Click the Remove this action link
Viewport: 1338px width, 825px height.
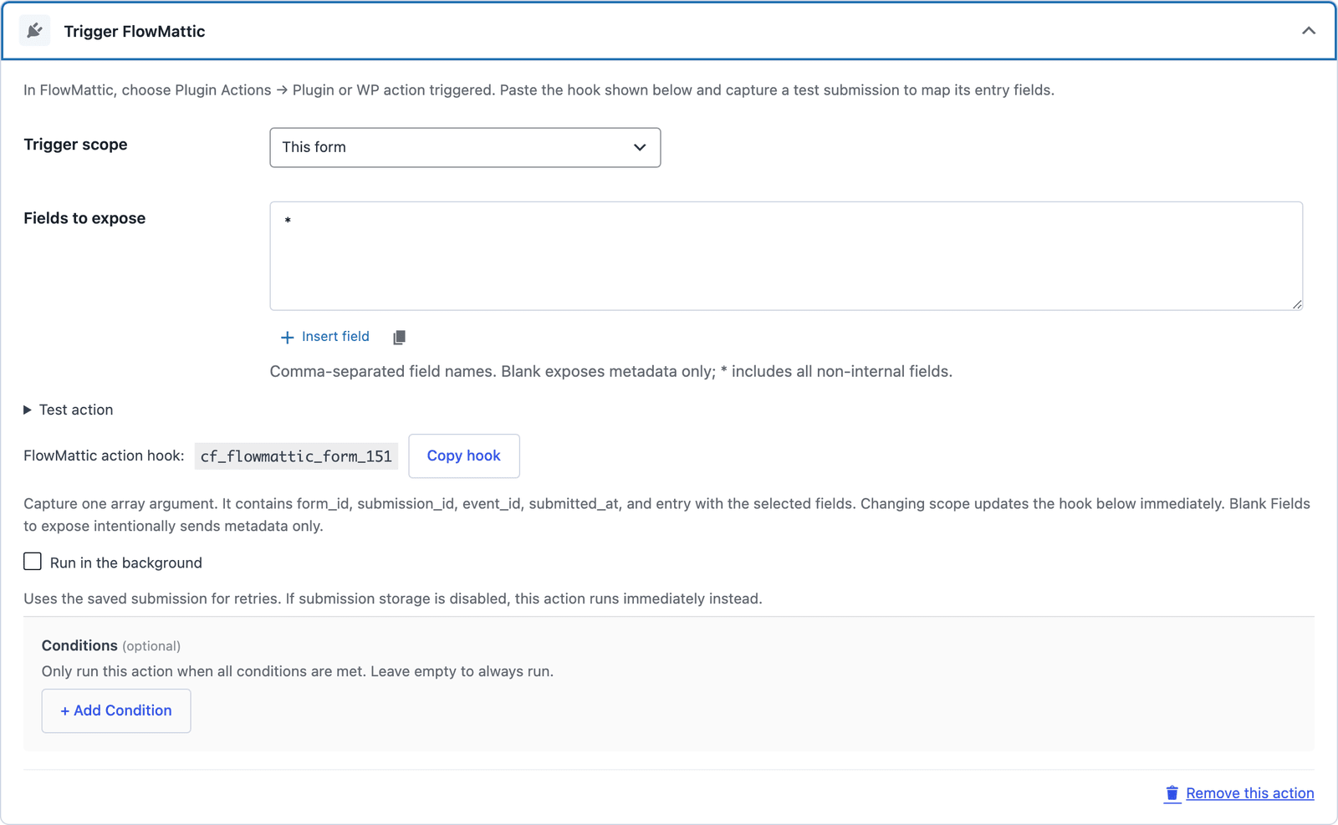coord(1249,793)
